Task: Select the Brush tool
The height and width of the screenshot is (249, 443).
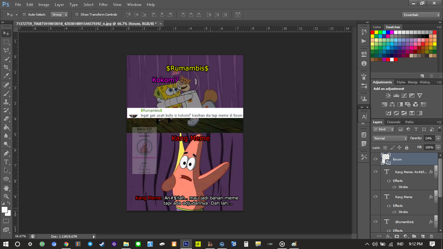Action: click(x=6, y=94)
